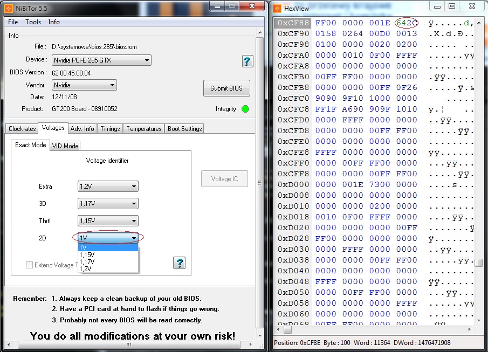This screenshot has height=352, width=488.
Task: Toggle the Extend Voltage Table checkbox
Action: point(29,265)
